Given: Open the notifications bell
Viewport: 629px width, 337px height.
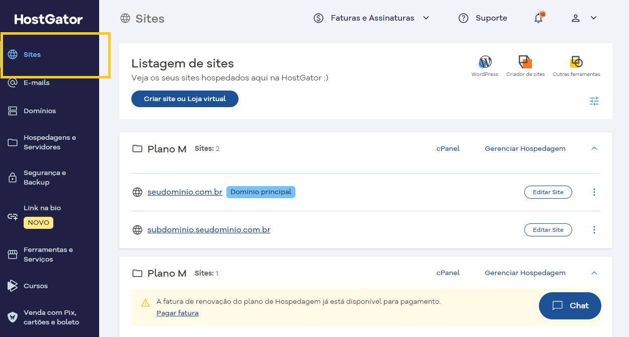Looking at the screenshot, I should pos(538,18).
